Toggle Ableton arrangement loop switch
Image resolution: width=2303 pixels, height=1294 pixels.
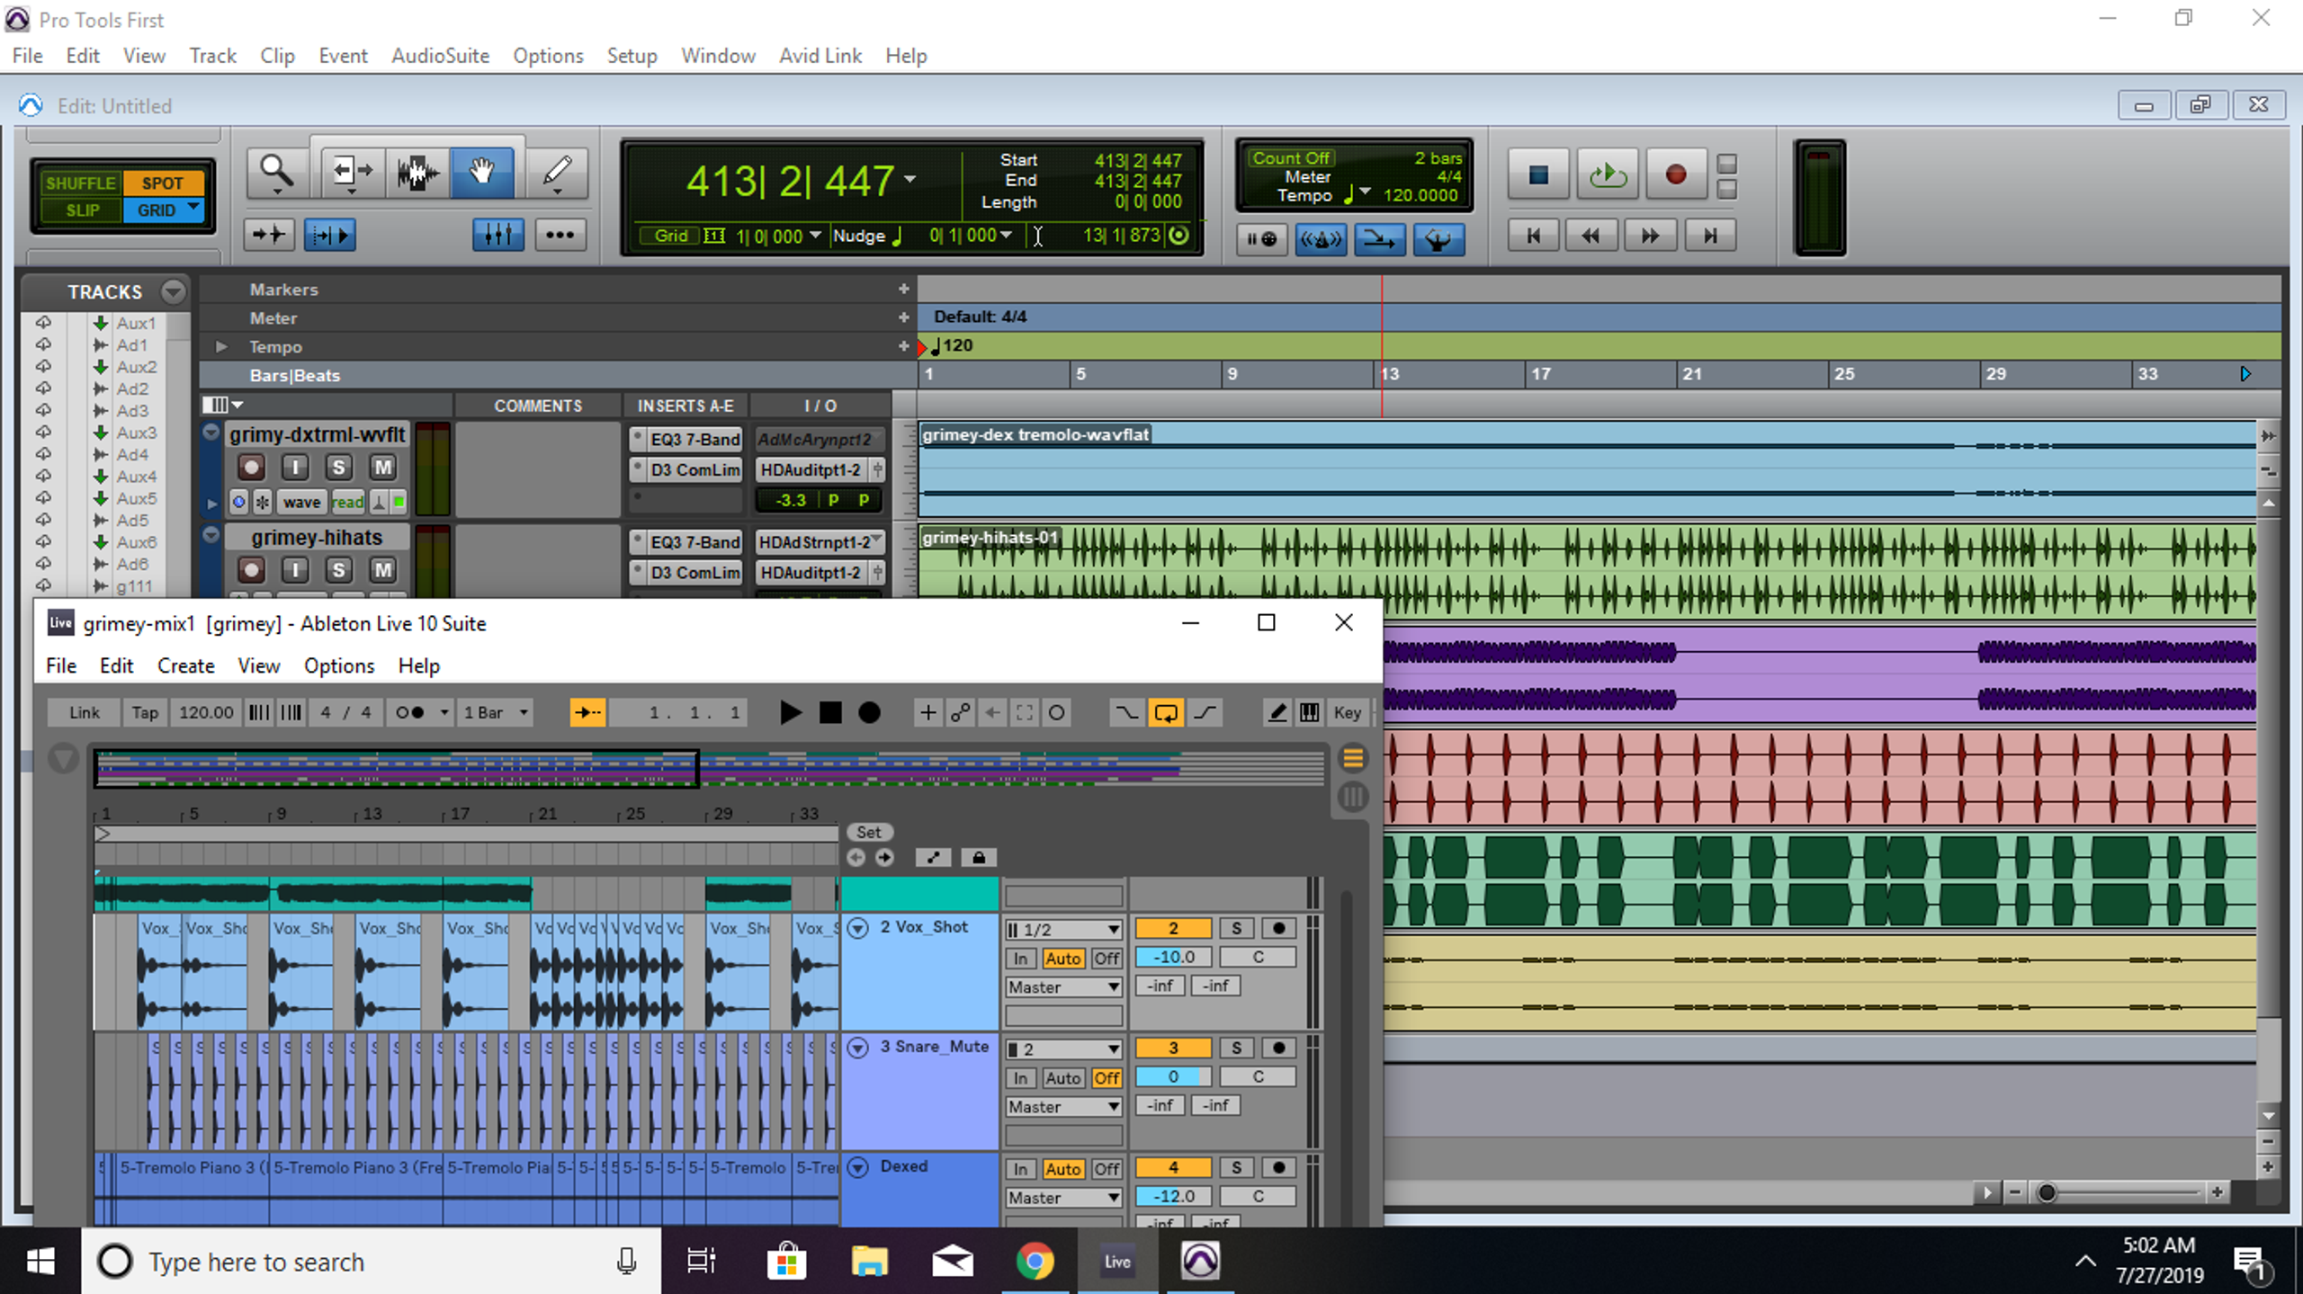[x=1166, y=713]
